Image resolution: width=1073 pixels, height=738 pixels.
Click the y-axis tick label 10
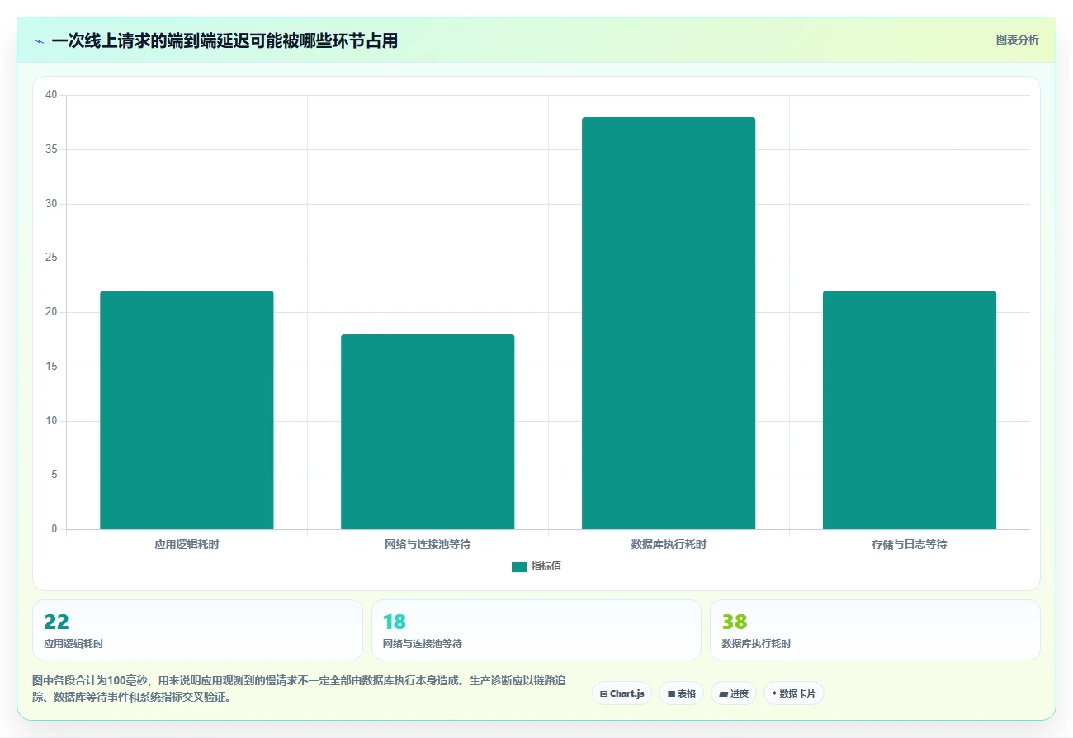pyautogui.click(x=51, y=421)
